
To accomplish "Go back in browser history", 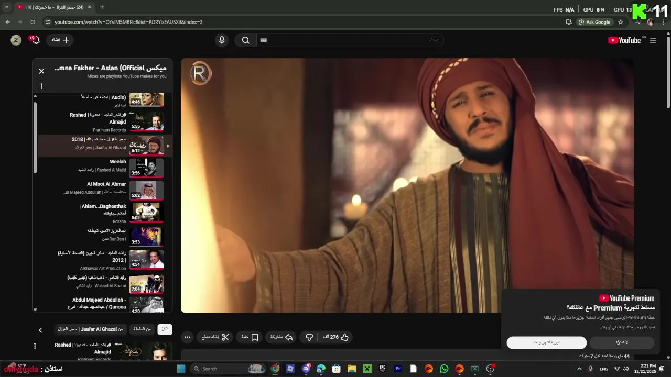I will pyautogui.click(x=7, y=22).
